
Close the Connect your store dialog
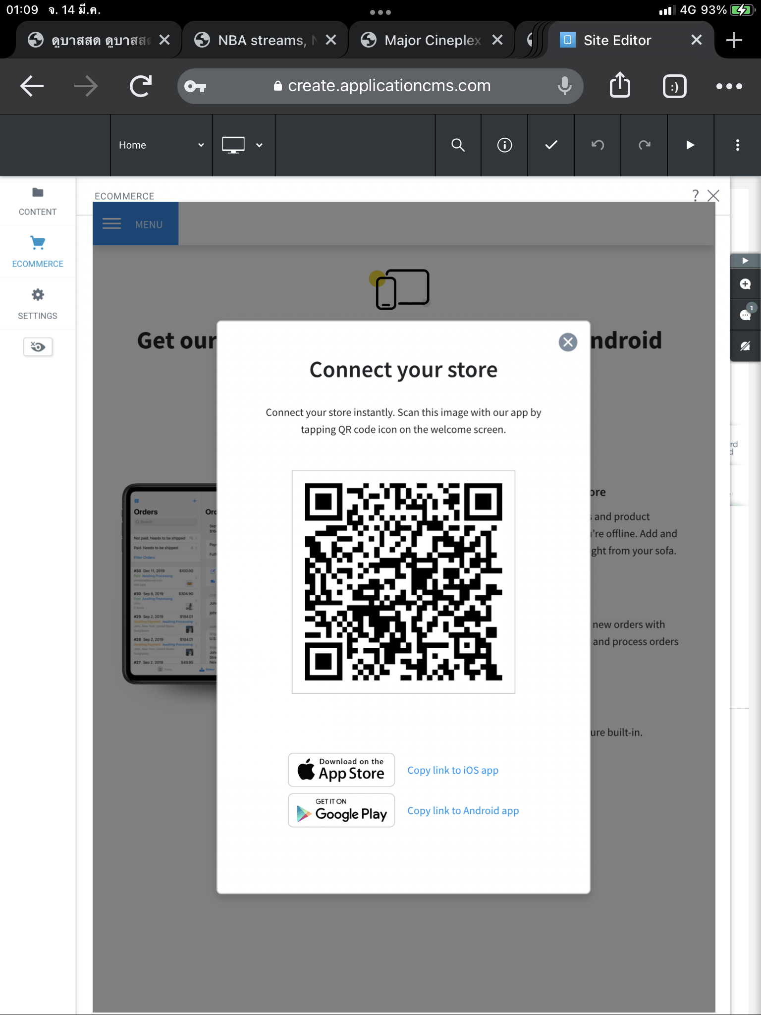(x=568, y=342)
